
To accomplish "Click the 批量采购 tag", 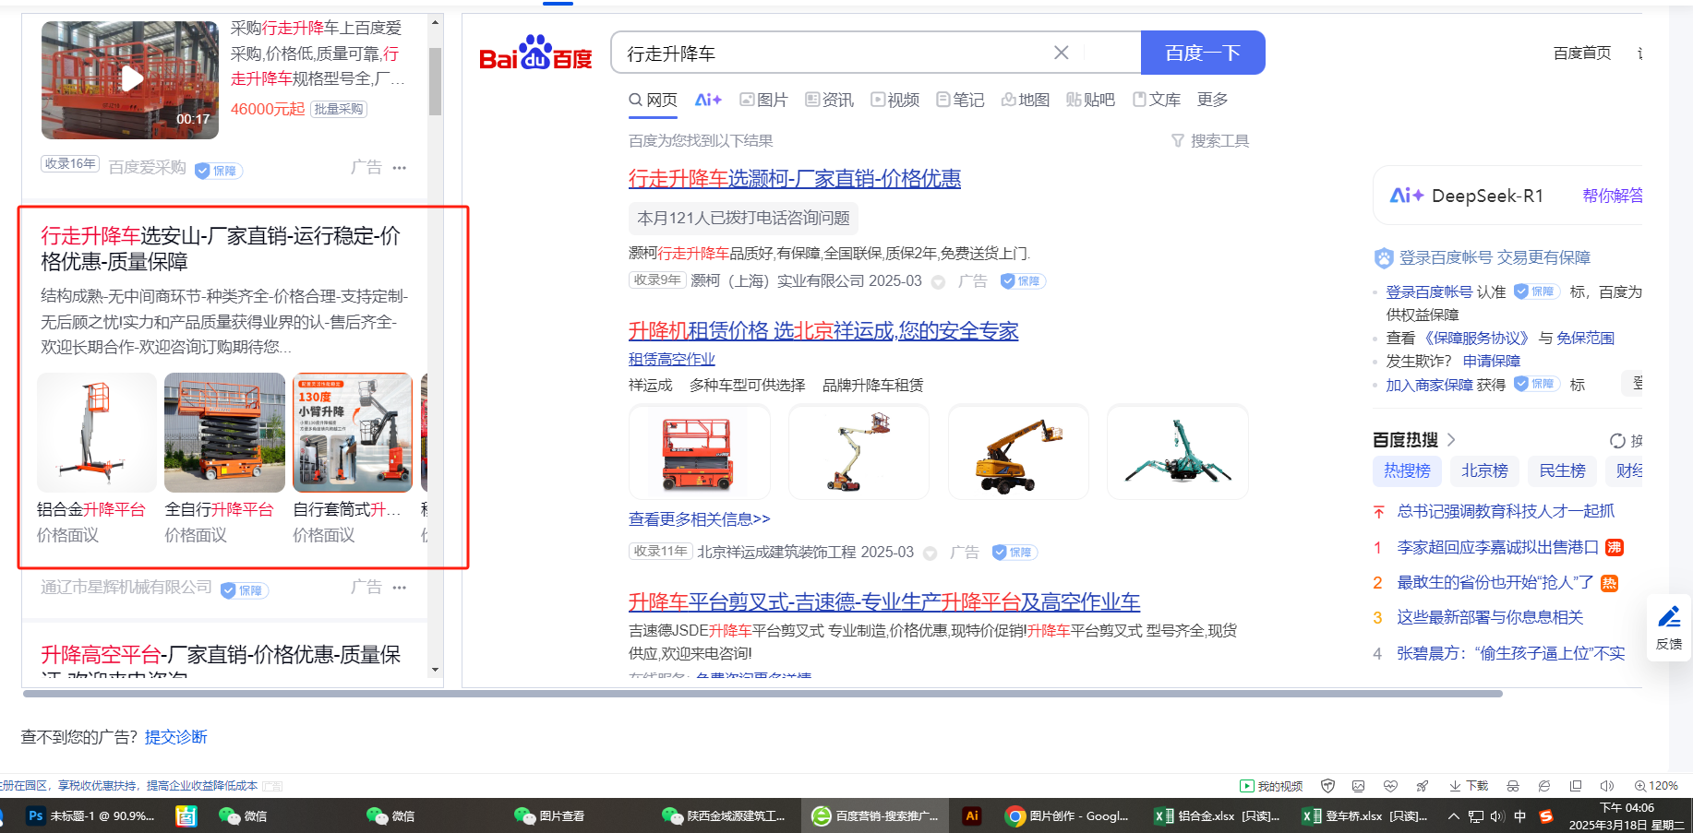I will 339,109.
